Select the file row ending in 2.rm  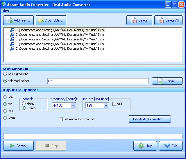[x=60, y=35]
